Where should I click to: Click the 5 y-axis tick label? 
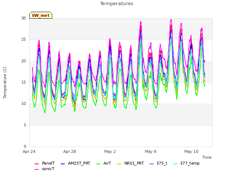point(25,125)
